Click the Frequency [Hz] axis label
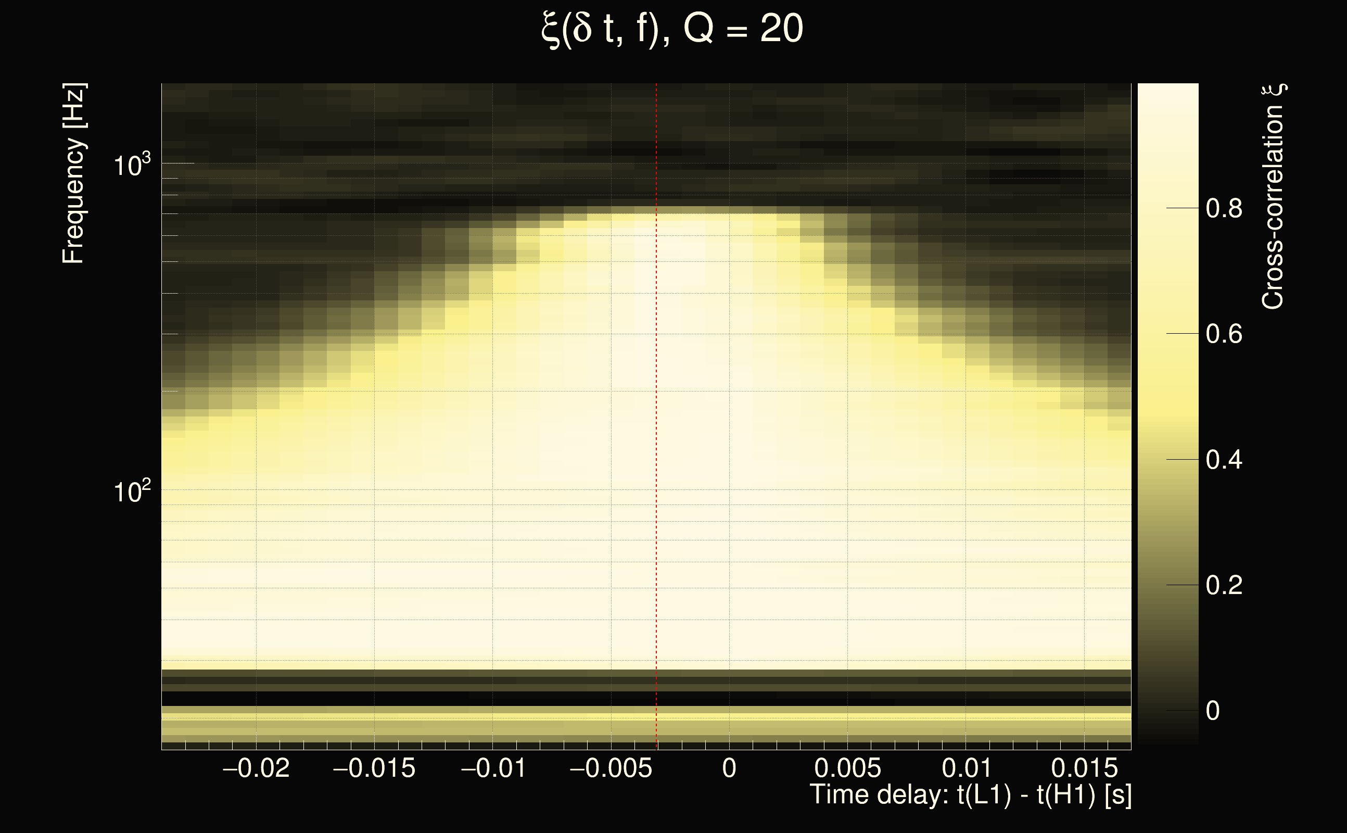The height and width of the screenshot is (833, 1347). (x=74, y=173)
